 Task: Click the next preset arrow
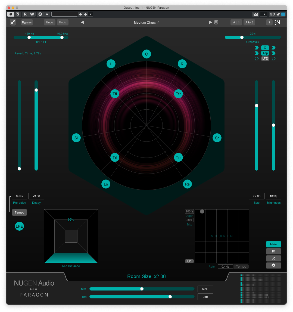(210, 22)
